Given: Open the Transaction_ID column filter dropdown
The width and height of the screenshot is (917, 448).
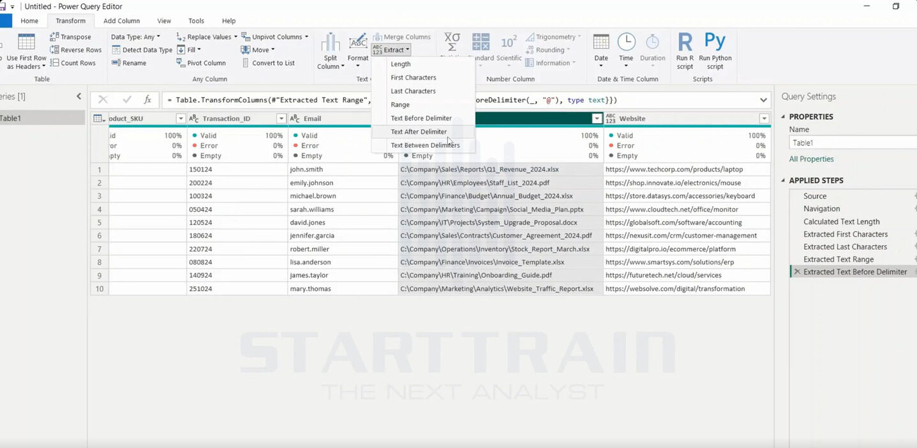Looking at the screenshot, I should click(281, 119).
